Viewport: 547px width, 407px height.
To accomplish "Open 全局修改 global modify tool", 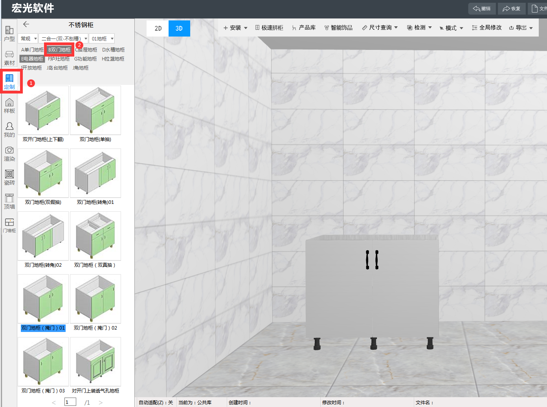I will pyautogui.click(x=487, y=27).
